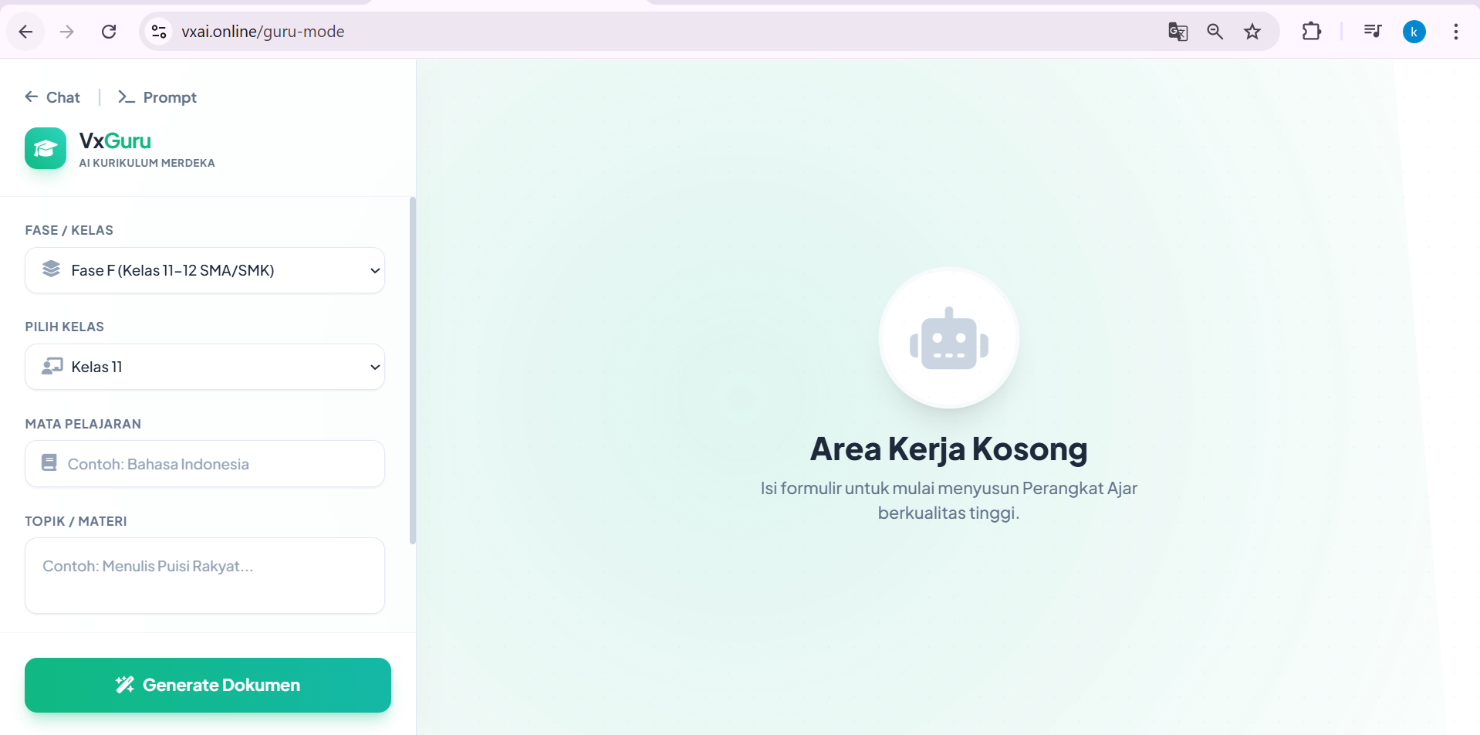Reload the page with the refresh icon
1480x735 pixels.
tap(109, 32)
